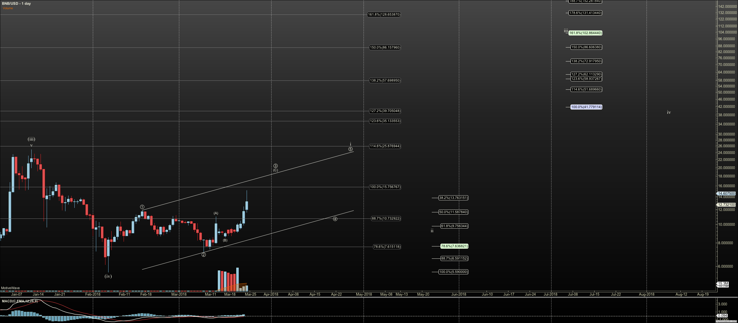Select the (A) wave label
This screenshot has height=323, width=738.
pos(216,213)
